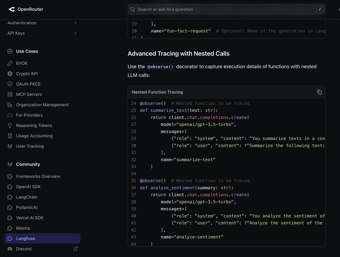Click code line def summarize_text
Screen dimensions: 340x257
click(x=179, y=111)
